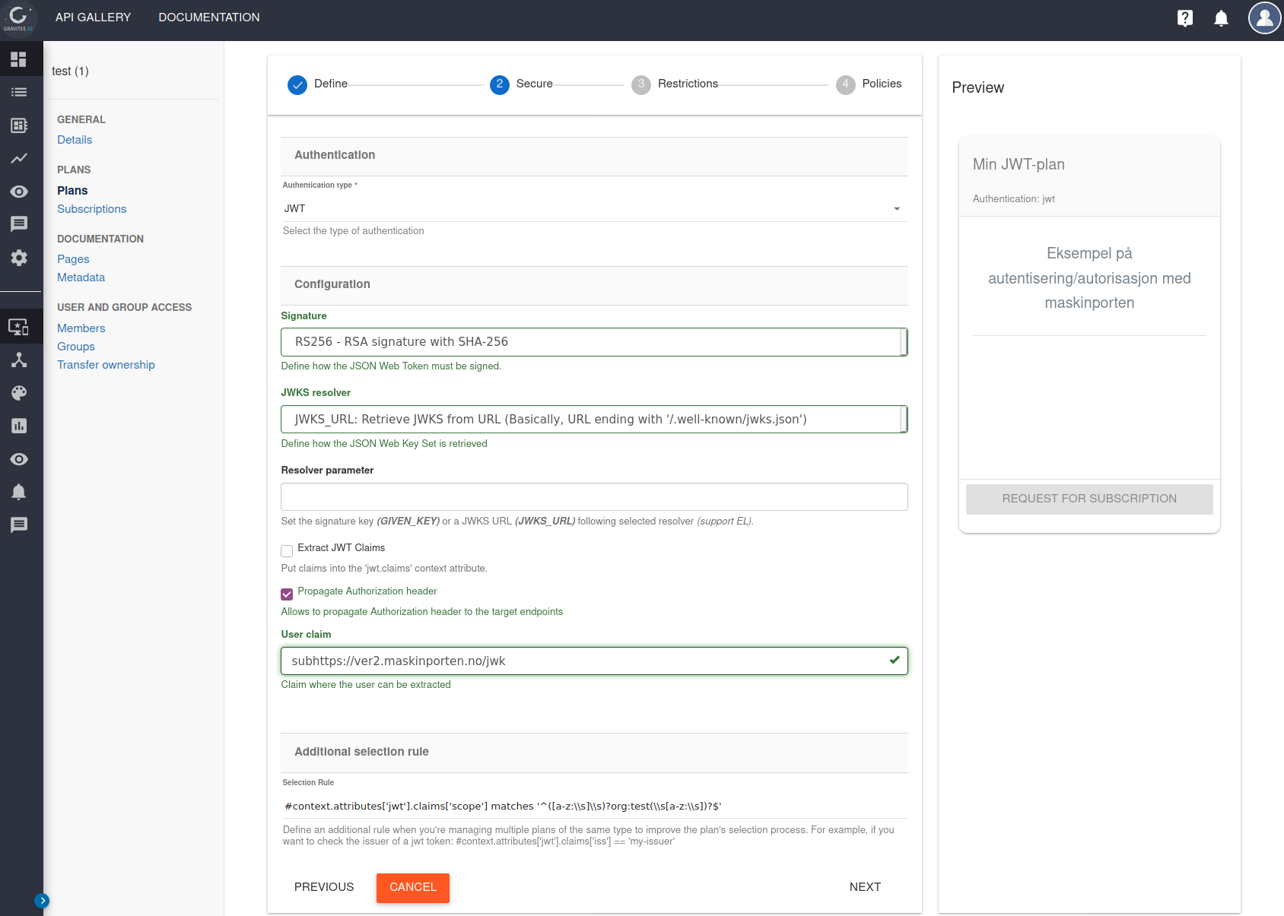The image size is (1284, 916).
Task: Open the JWKS resolver dropdown
Action: (x=594, y=420)
